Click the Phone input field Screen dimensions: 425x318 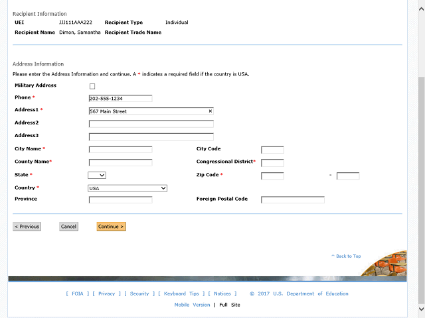pos(120,99)
